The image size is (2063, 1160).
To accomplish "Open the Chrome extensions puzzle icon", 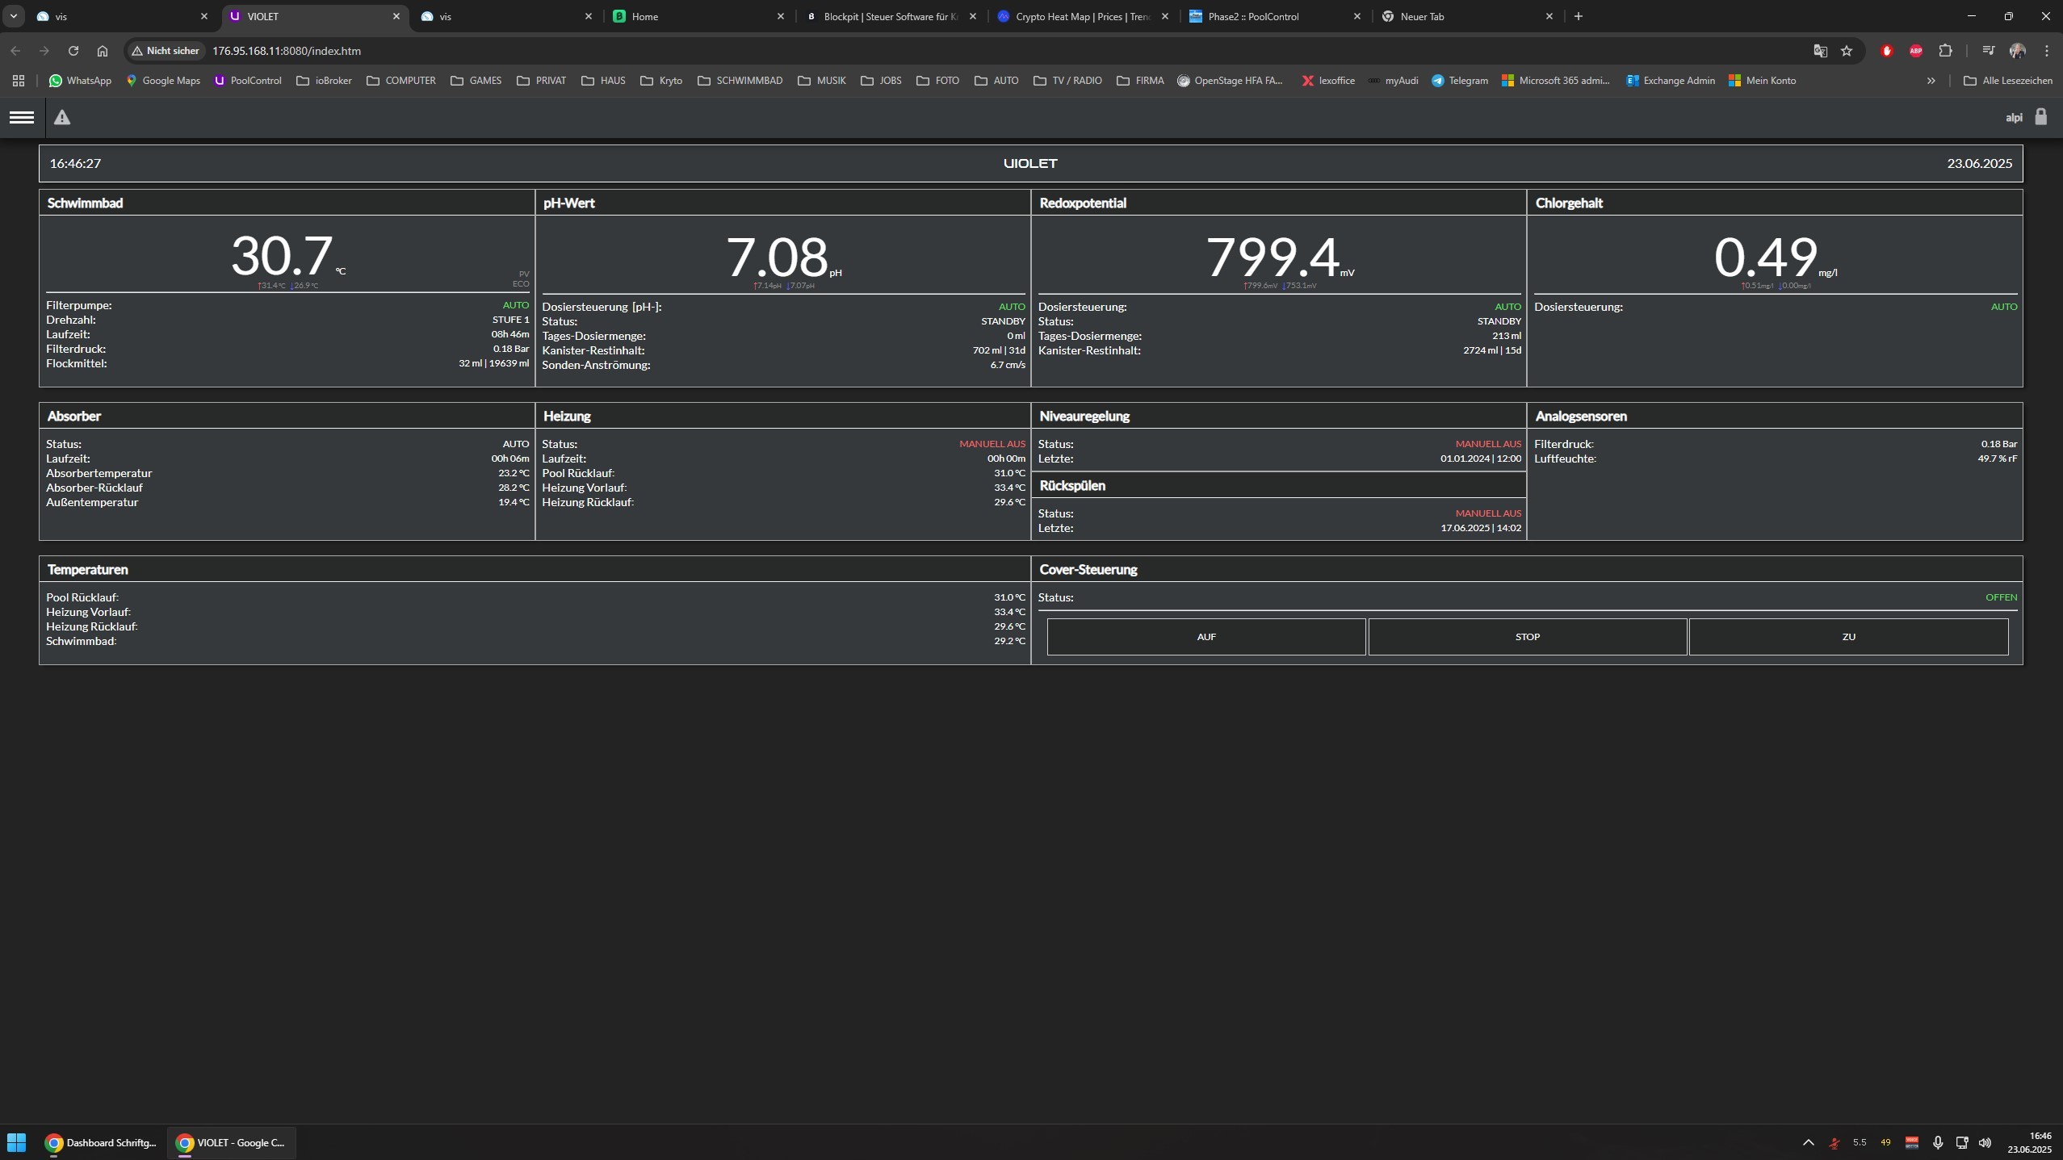I will click(x=1945, y=51).
